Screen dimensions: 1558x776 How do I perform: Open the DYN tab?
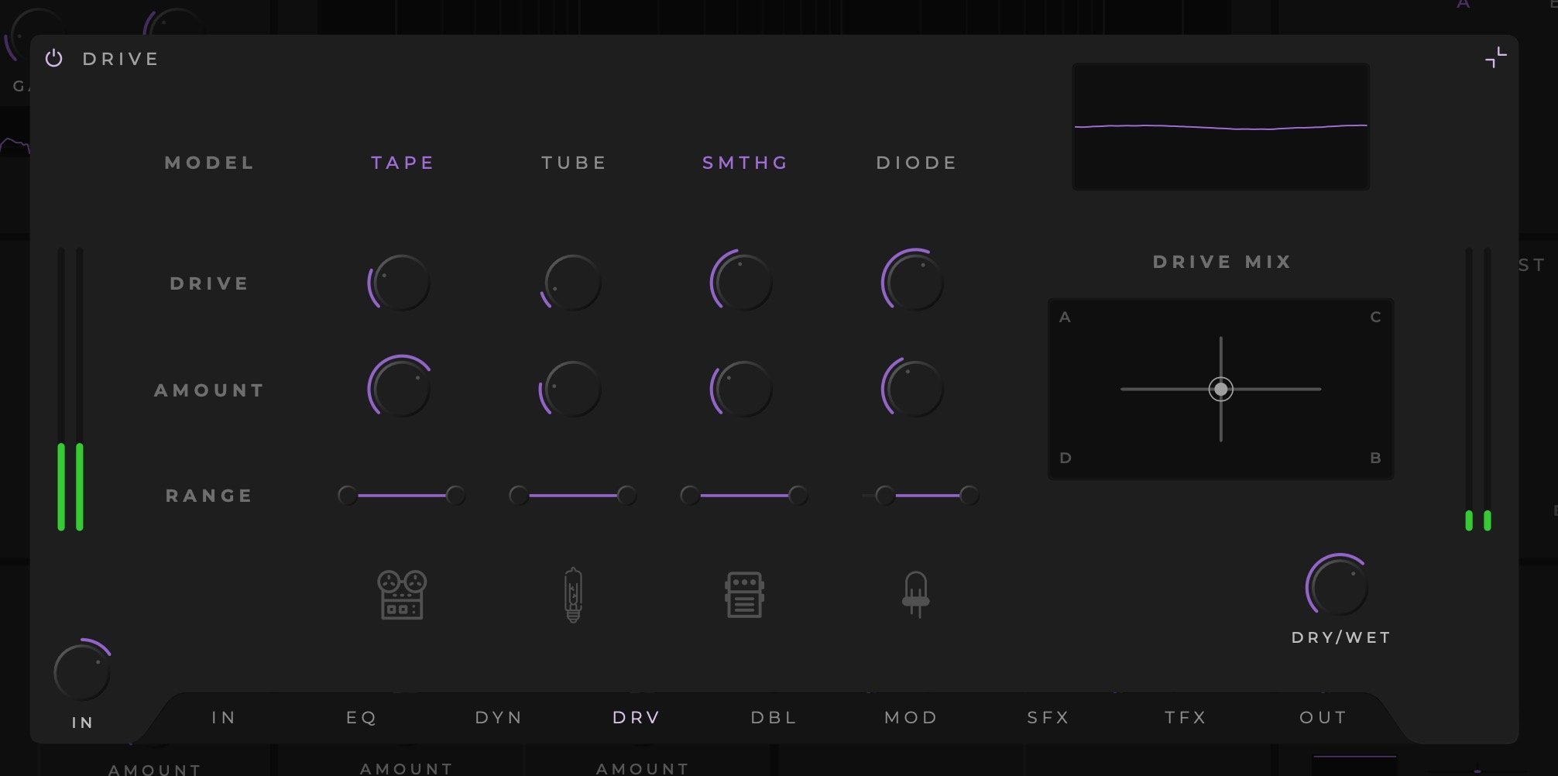coord(499,717)
